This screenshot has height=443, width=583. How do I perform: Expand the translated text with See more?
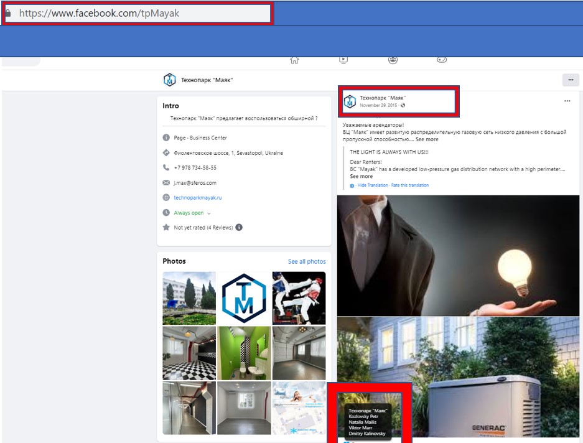click(361, 176)
